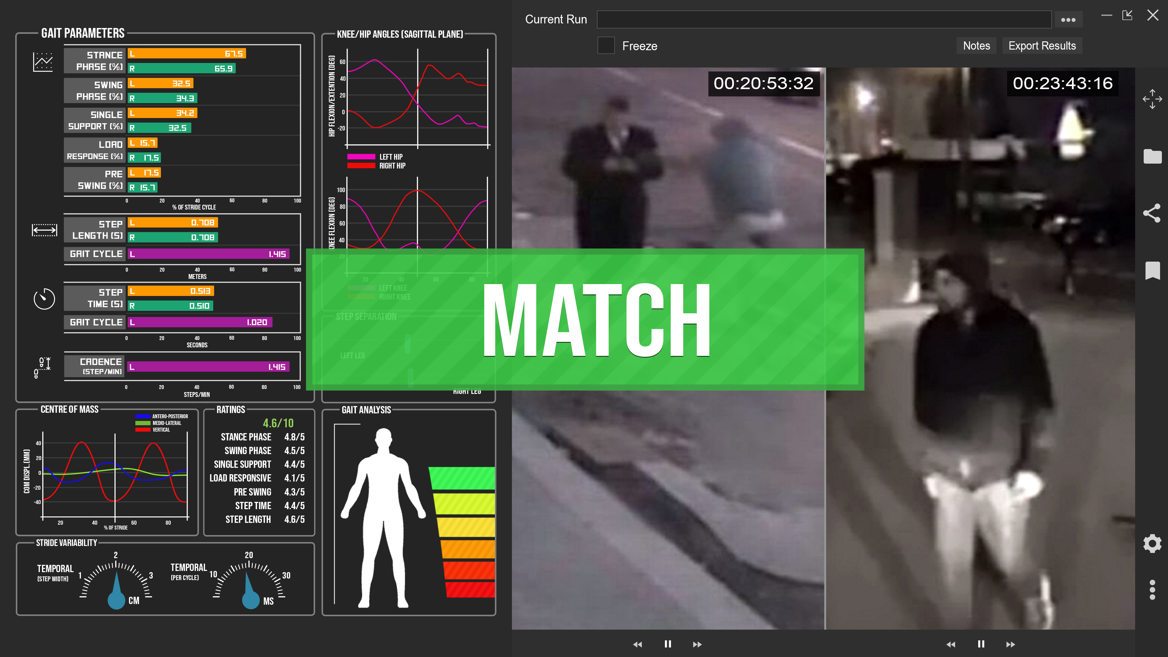Image resolution: width=1168 pixels, height=657 pixels.
Task: Rewind the left video
Action: [638, 644]
